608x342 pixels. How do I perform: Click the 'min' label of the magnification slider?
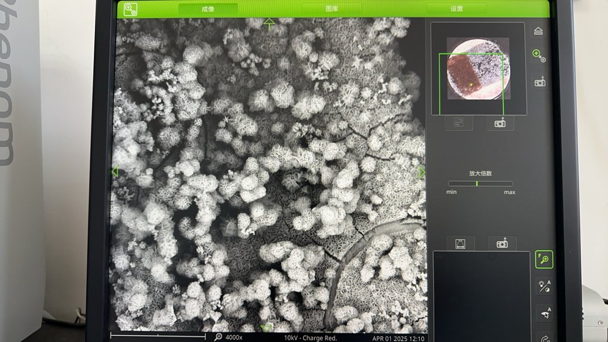pos(451,192)
